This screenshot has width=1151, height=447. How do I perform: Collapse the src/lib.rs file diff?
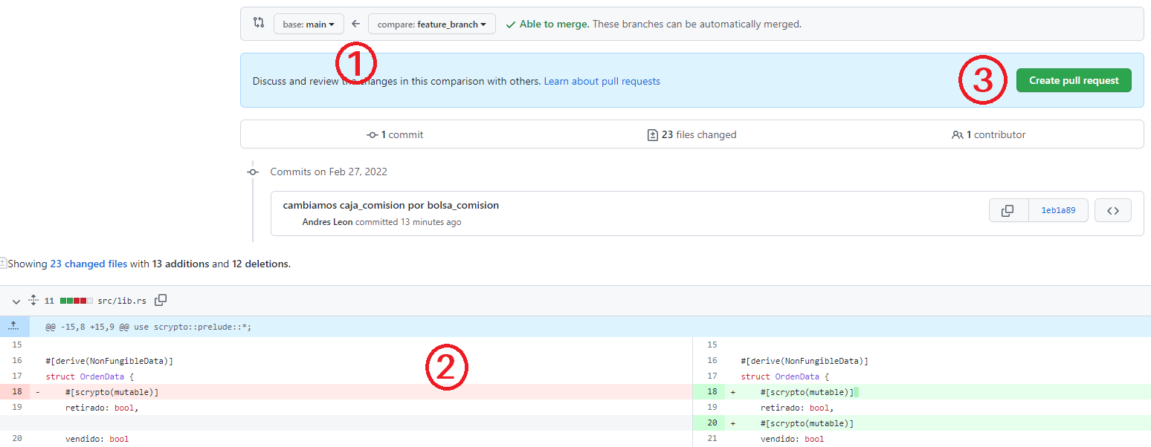16,301
